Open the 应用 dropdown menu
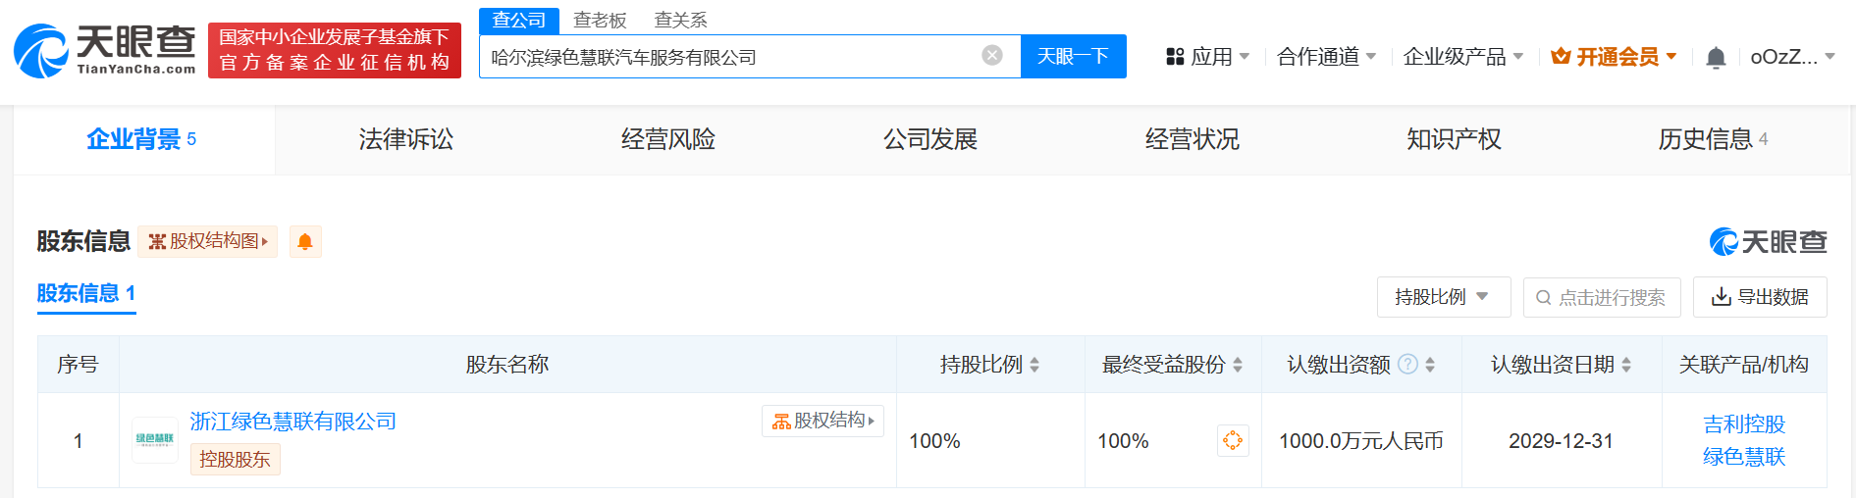This screenshot has width=1856, height=498. (x=1207, y=57)
